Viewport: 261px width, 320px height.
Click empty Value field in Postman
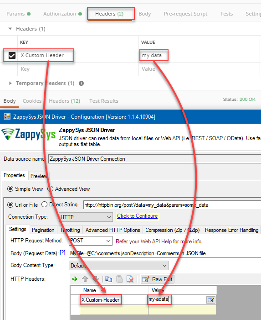click(199, 69)
